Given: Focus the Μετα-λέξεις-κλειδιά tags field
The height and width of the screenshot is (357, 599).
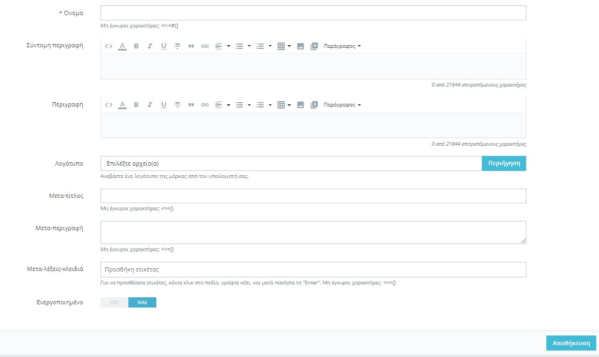Looking at the screenshot, I should [313, 269].
